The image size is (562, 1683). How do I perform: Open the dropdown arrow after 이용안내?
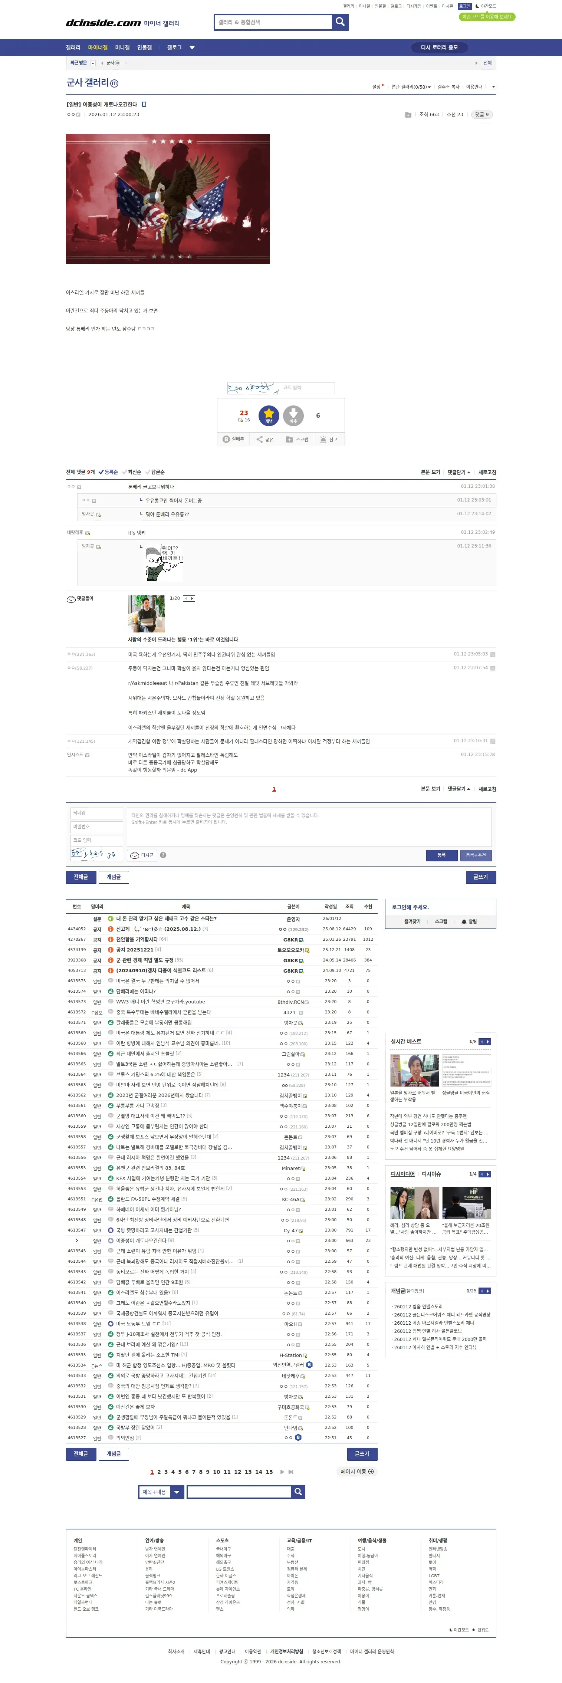pos(493,87)
